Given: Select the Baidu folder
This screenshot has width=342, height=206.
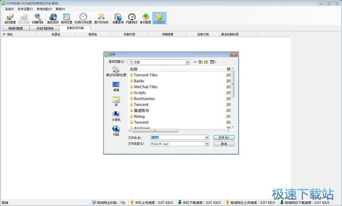Looking at the screenshot, I should (137, 81).
